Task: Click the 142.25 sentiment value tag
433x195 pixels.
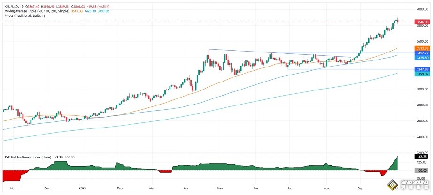Action: [422, 157]
